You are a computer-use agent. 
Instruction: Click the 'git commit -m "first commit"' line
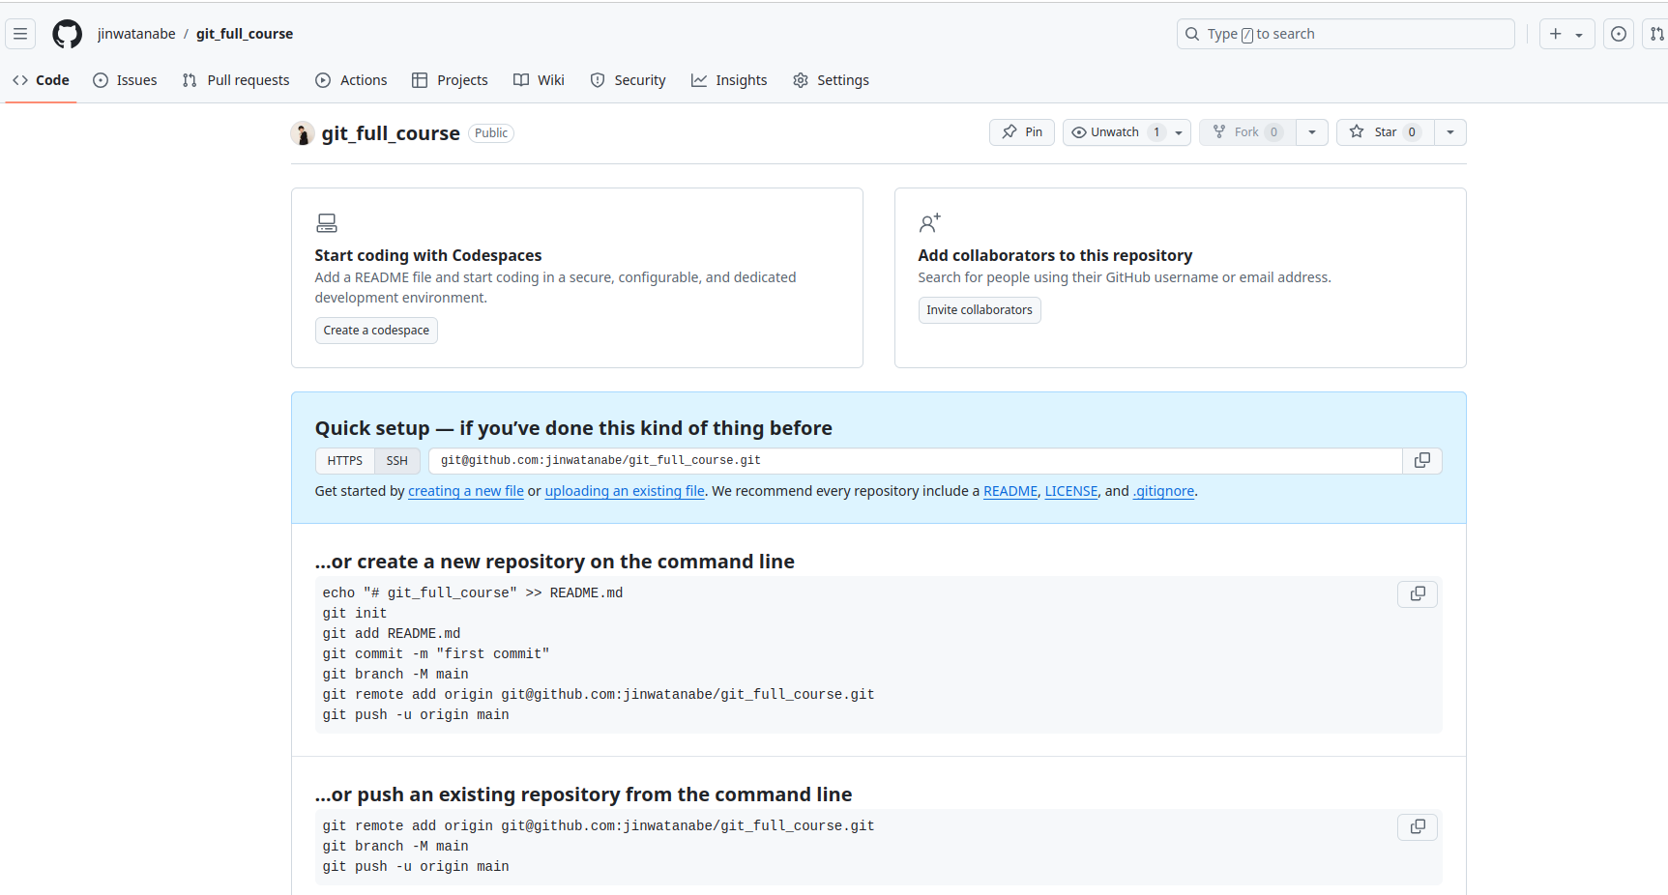click(436, 654)
